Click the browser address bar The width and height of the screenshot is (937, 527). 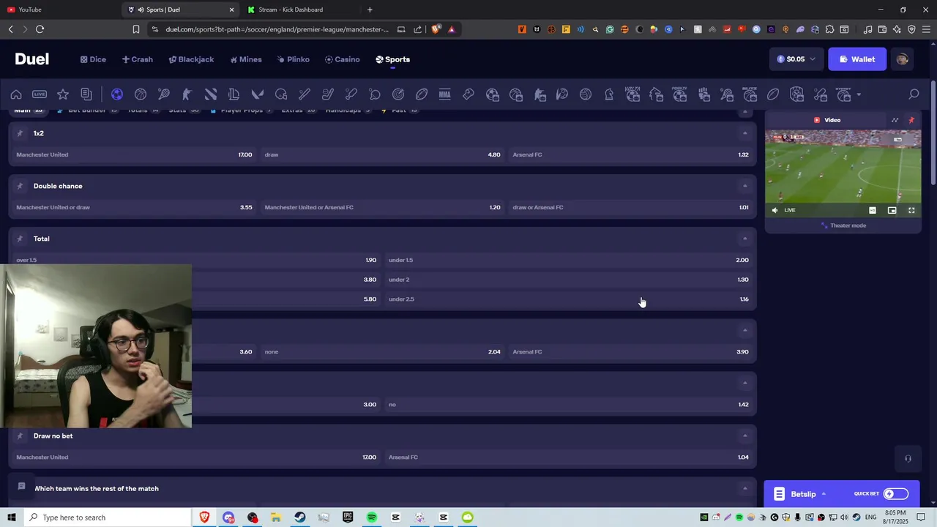pyautogui.click(x=277, y=29)
